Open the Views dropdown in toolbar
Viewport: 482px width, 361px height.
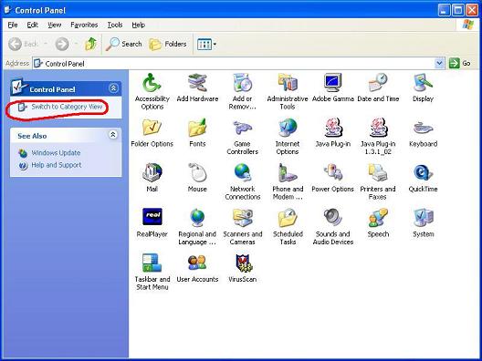tap(206, 44)
